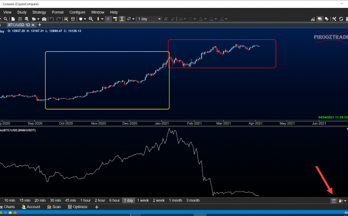Take a chart snapshot with camera icon
Image resolution: width=348 pixels, height=216 pixels.
44,19
